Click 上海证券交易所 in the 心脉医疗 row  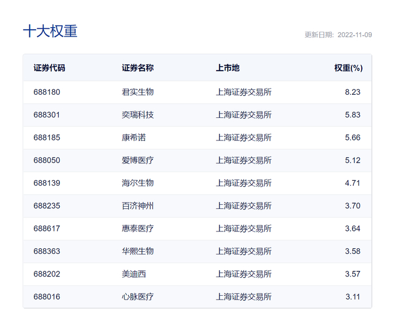244,296
